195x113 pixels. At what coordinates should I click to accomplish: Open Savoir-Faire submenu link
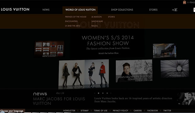(97, 21)
